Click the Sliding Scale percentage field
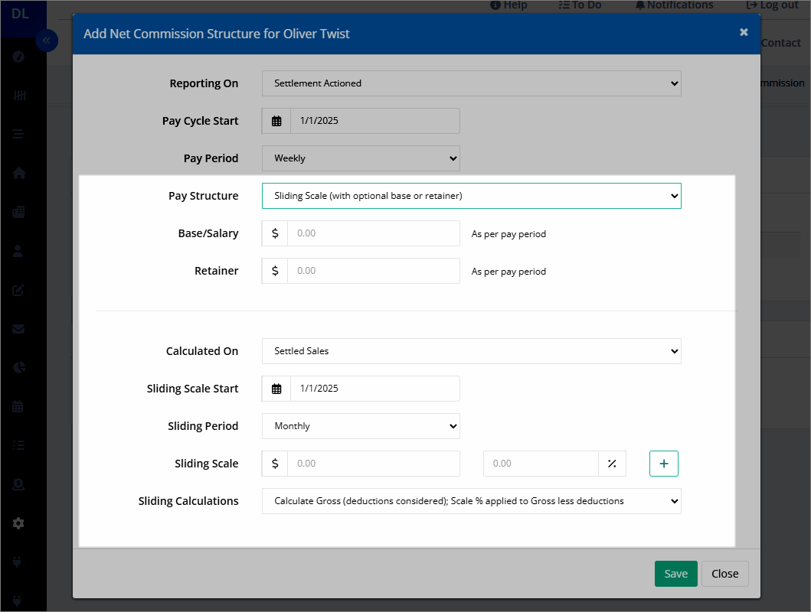The width and height of the screenshot is (811, 612). (x=541, y=464)
